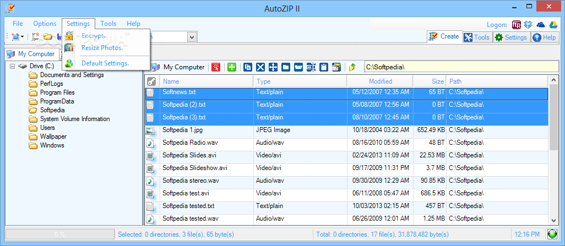Click the Dropbox logon icon
Viewport: 565px width, 246px height.
click(x=528, y=25)
